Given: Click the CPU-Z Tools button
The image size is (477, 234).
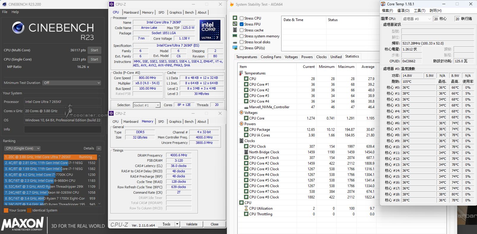Looking at the screenshot, I should (166, 224).
